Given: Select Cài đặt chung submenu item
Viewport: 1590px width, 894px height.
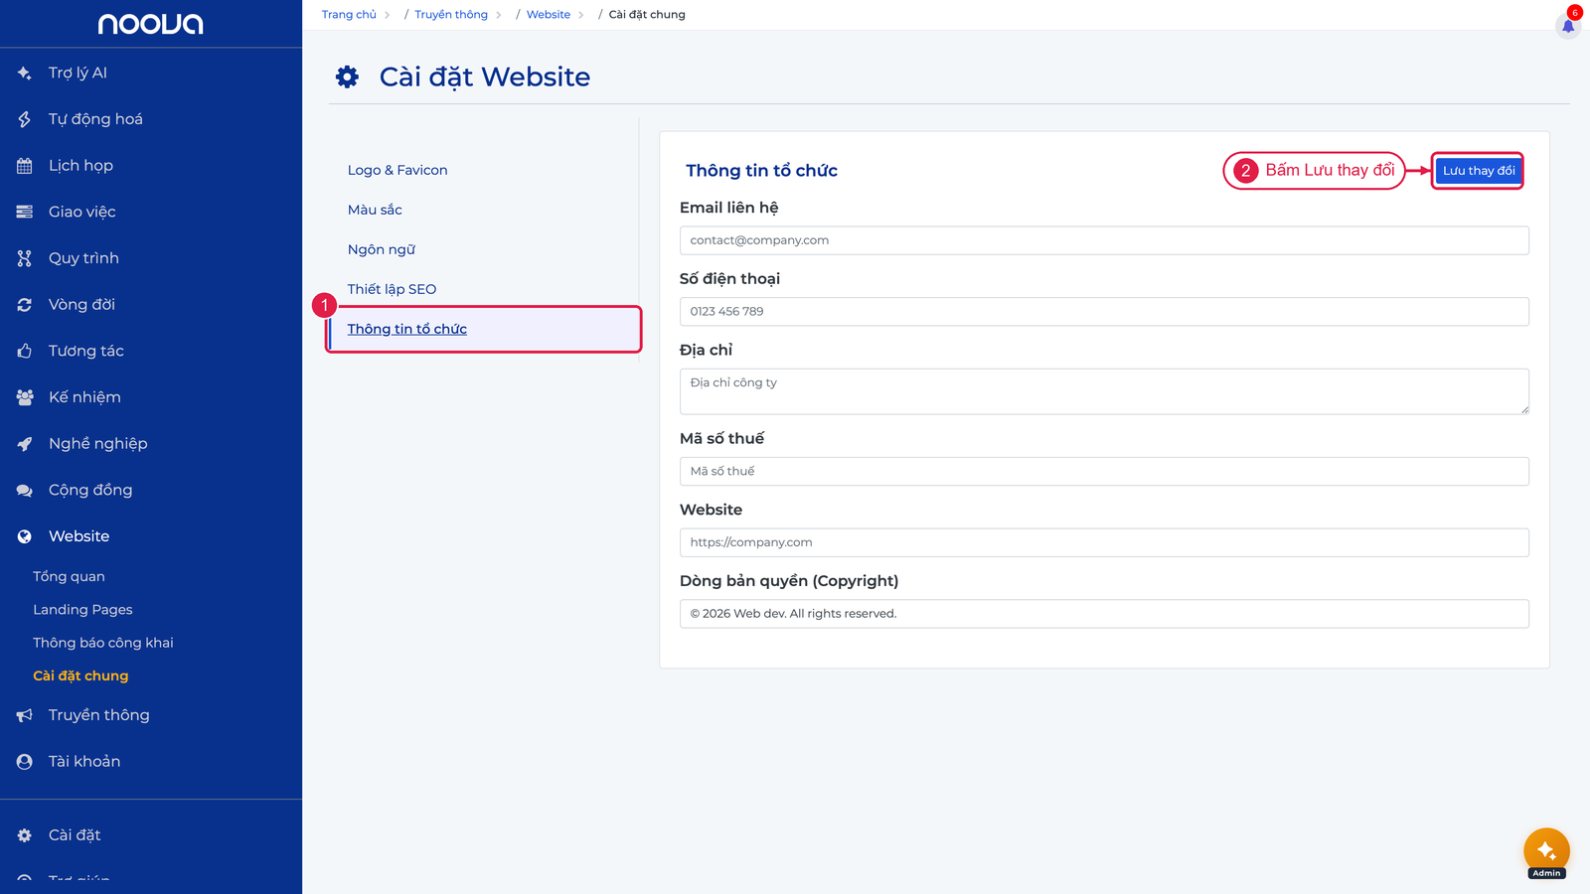Looking at the screenshot, I should tap(80, 675).
